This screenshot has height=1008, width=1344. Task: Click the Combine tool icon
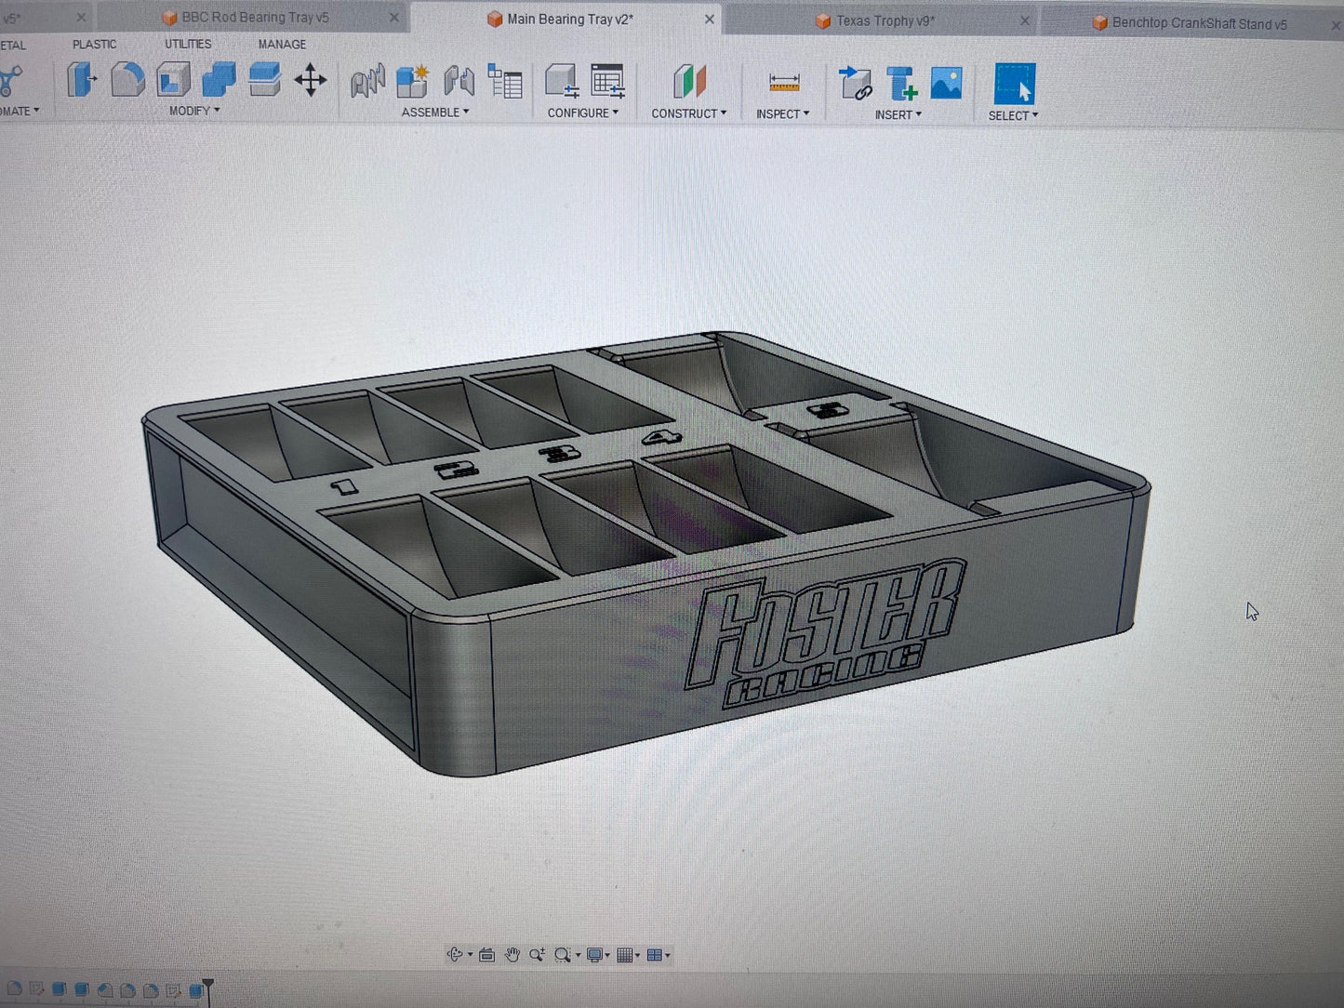tap(219, 80)
